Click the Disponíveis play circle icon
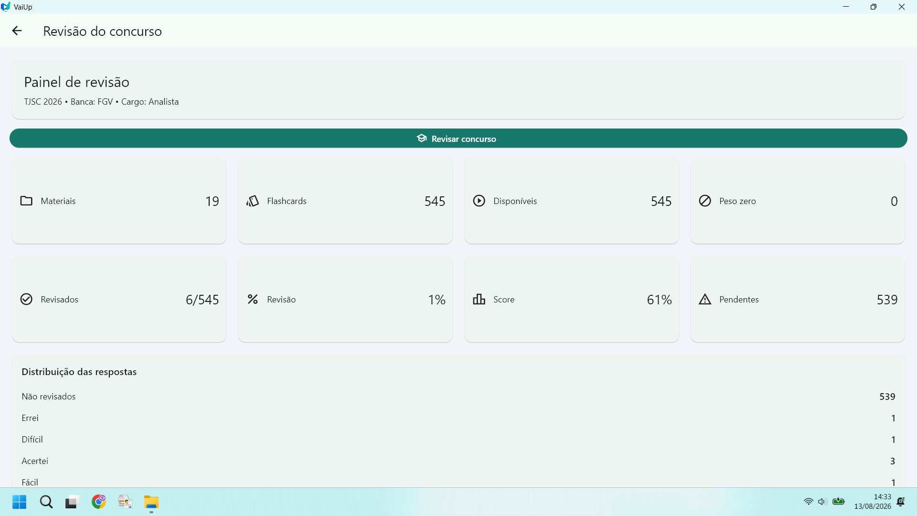Image resolution: width=917 pixels, height=516 pixels. [479, 201]
